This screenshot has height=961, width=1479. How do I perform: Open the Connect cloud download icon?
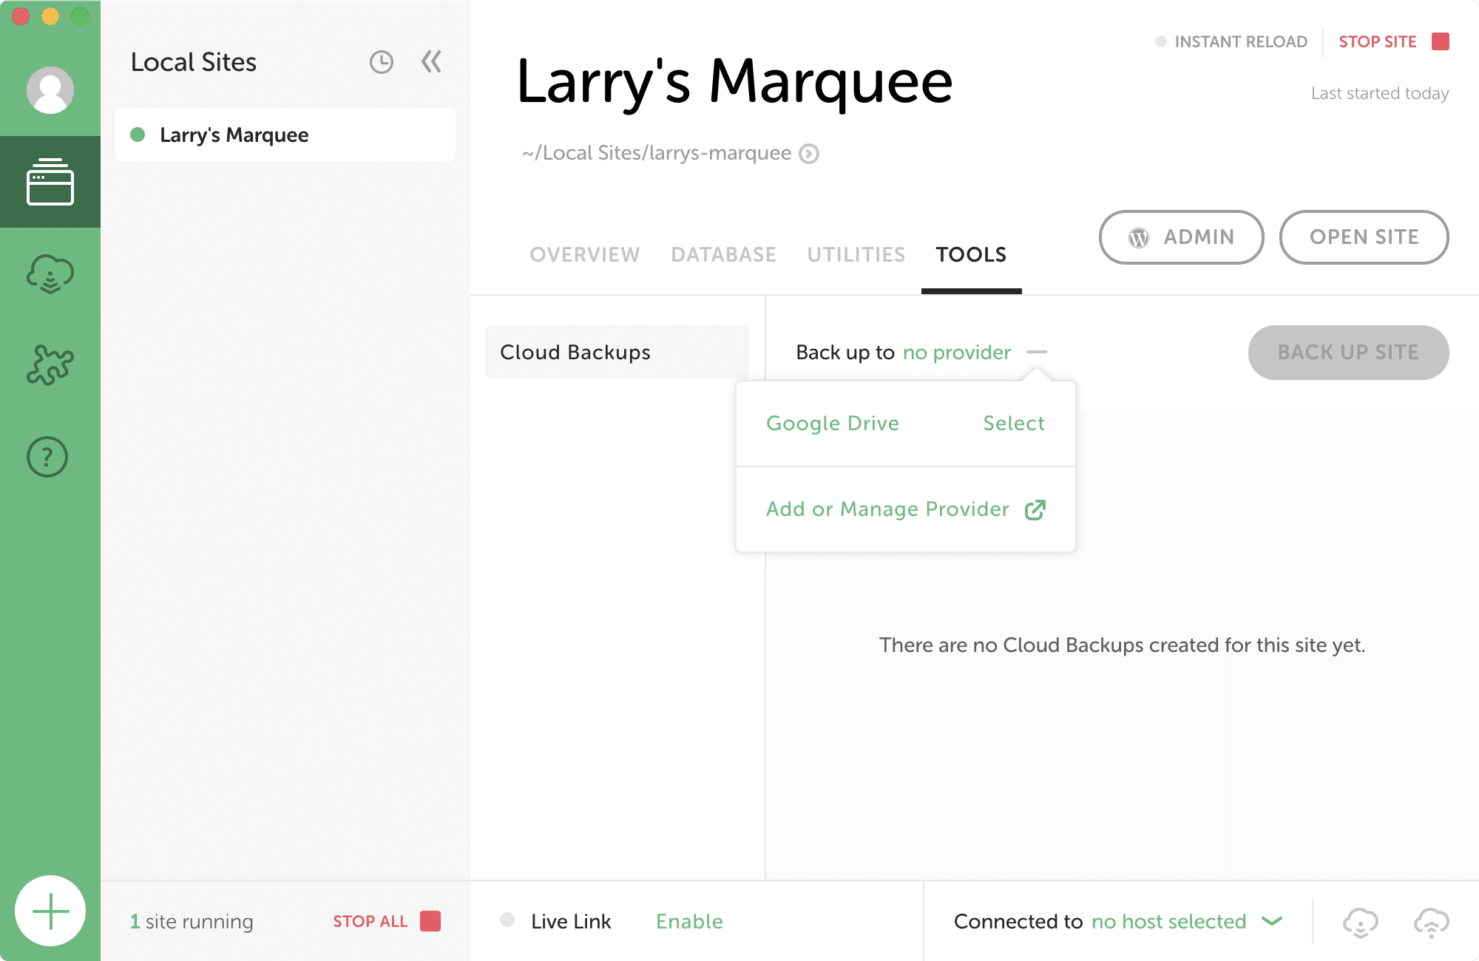point(50,274)
